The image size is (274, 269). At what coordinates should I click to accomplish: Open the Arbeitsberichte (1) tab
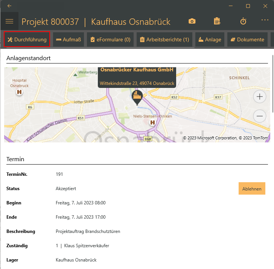tap(164, 39)
